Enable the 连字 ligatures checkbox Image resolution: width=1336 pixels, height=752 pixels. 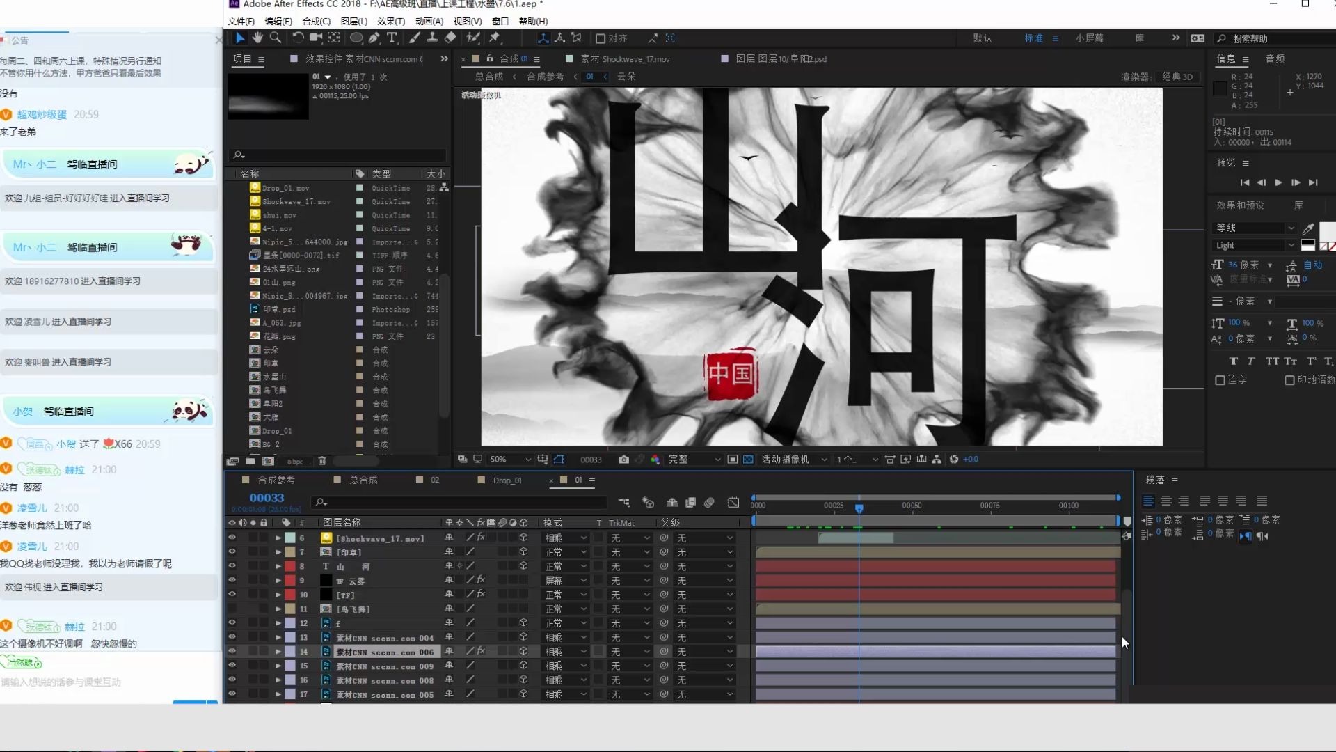coord(1220,380)
